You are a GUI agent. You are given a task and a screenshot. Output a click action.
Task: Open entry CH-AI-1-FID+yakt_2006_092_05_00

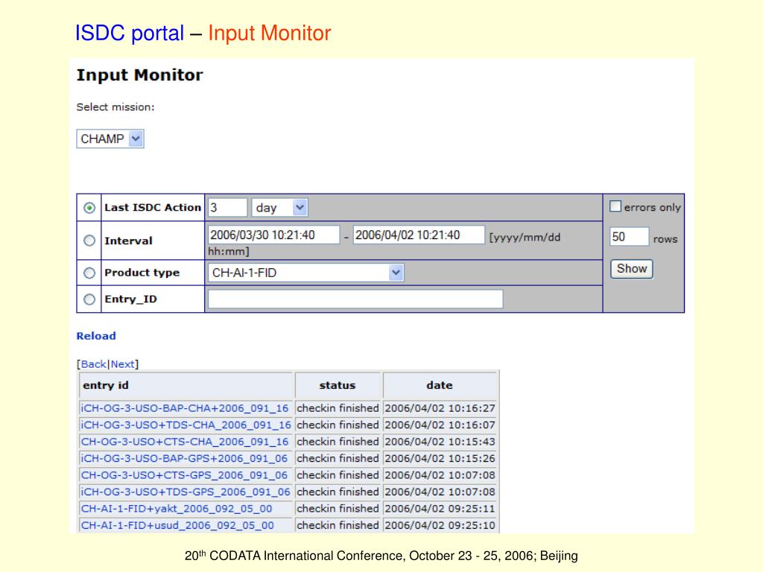coord(177,509)
